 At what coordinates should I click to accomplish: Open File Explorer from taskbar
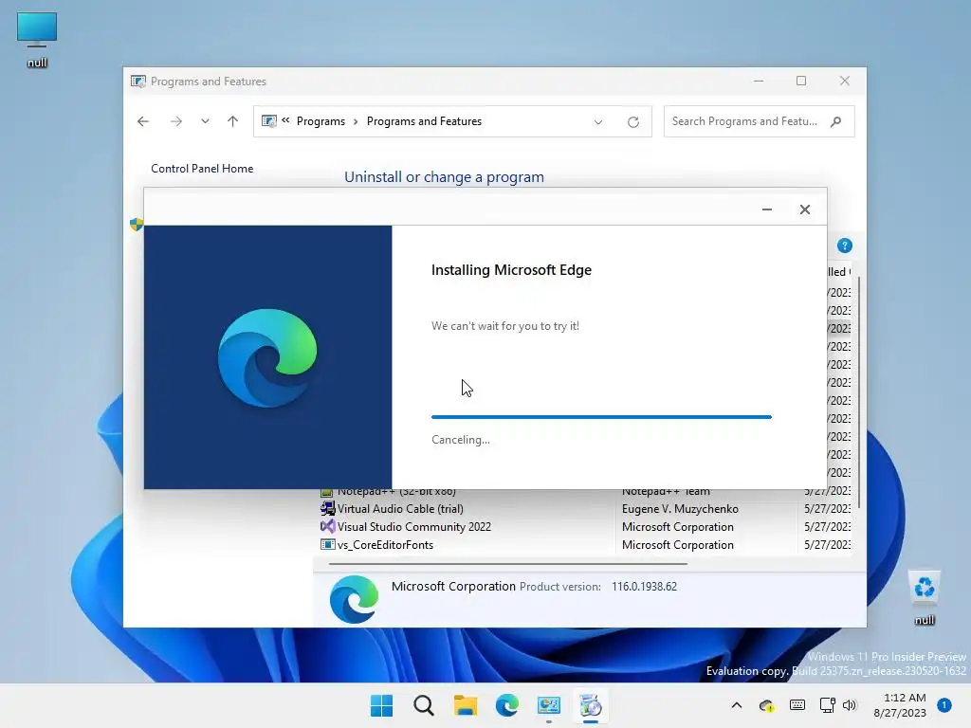click(465, 705)
